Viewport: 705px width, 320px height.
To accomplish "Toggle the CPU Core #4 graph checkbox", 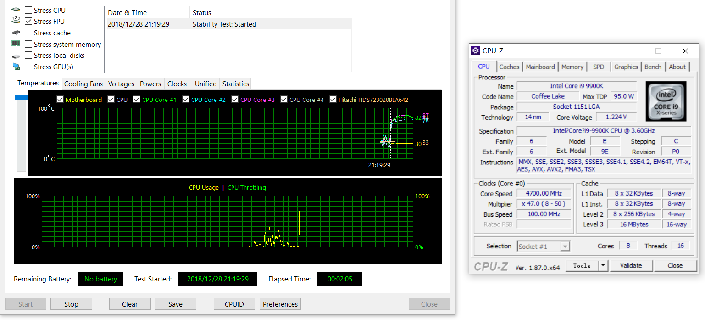I will point(283,99).
